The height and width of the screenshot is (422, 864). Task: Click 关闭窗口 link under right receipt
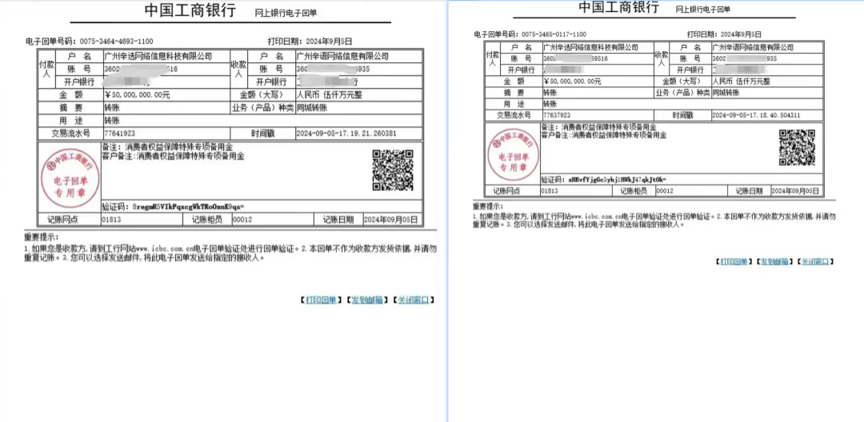point(814,262)
